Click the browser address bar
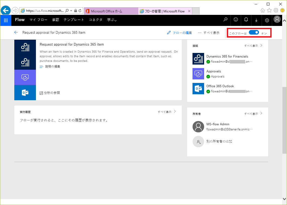This screenshot has width=287, height=205. click(45, 11)
